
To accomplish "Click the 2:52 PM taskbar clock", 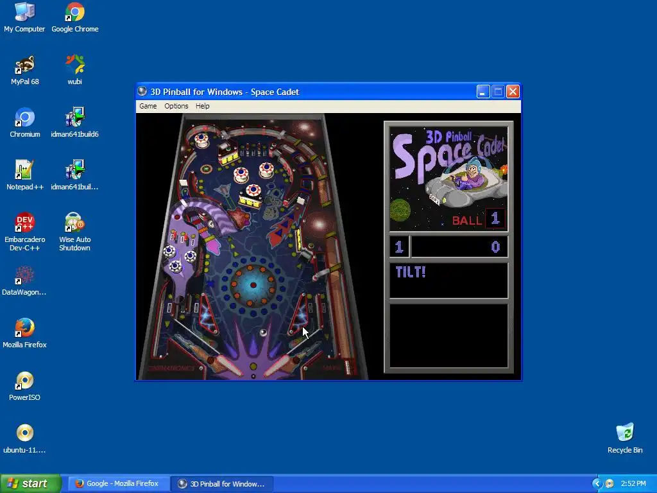I will pyautogui.click(x=633, y=483).
